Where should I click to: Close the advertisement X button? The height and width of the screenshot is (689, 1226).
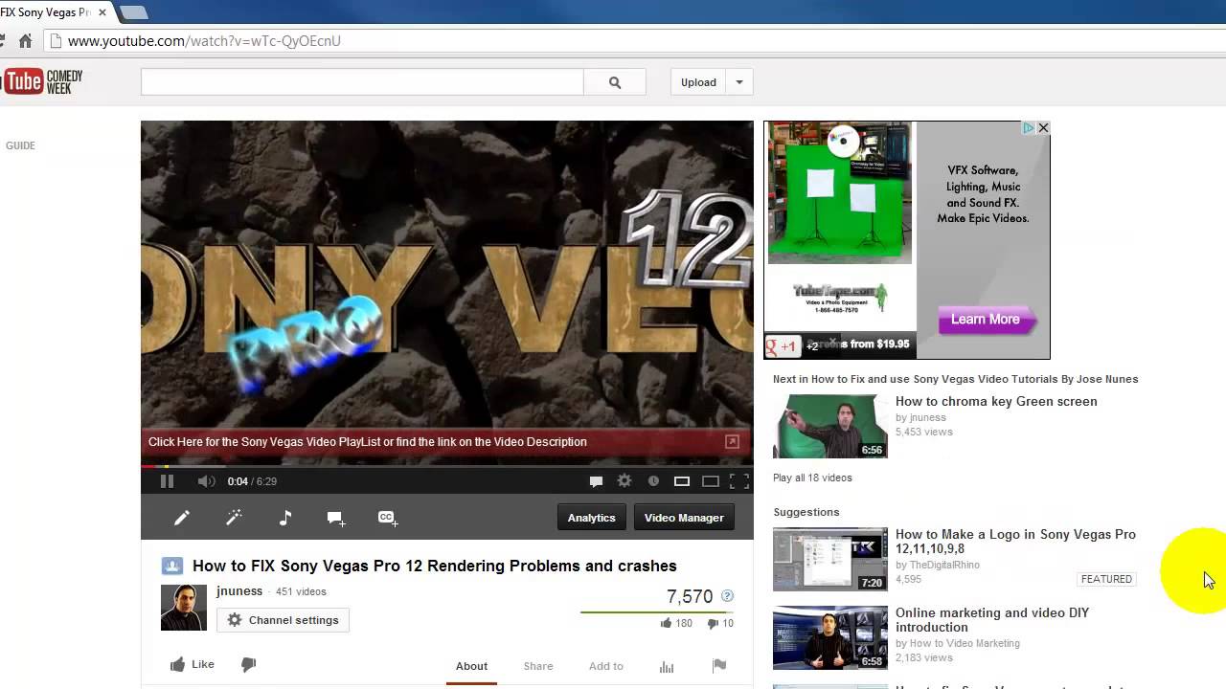point(1043,127)
